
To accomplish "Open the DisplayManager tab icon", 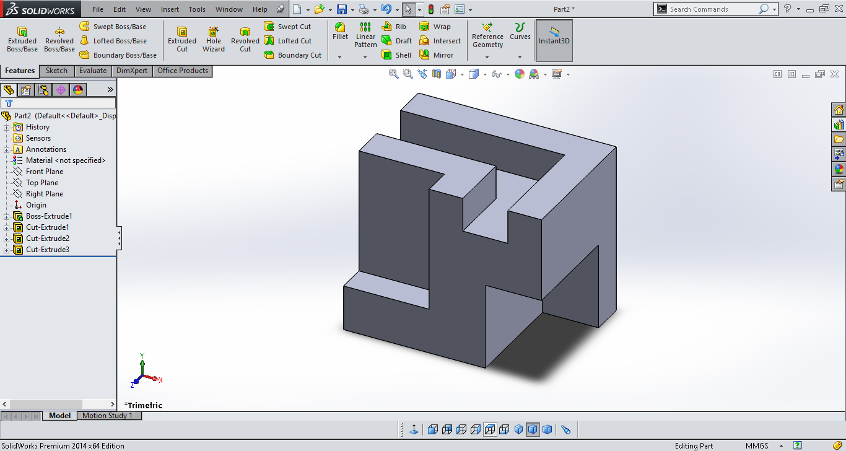I will pyautogui.click(x=78, y=90).
